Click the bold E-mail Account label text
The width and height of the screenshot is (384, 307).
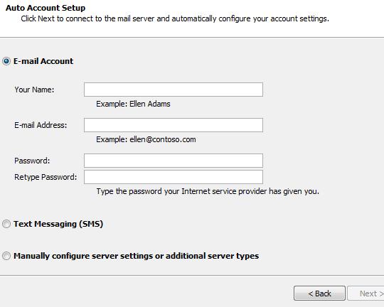point(43,61)
